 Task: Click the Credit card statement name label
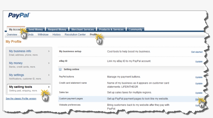(x=73, y=83)
